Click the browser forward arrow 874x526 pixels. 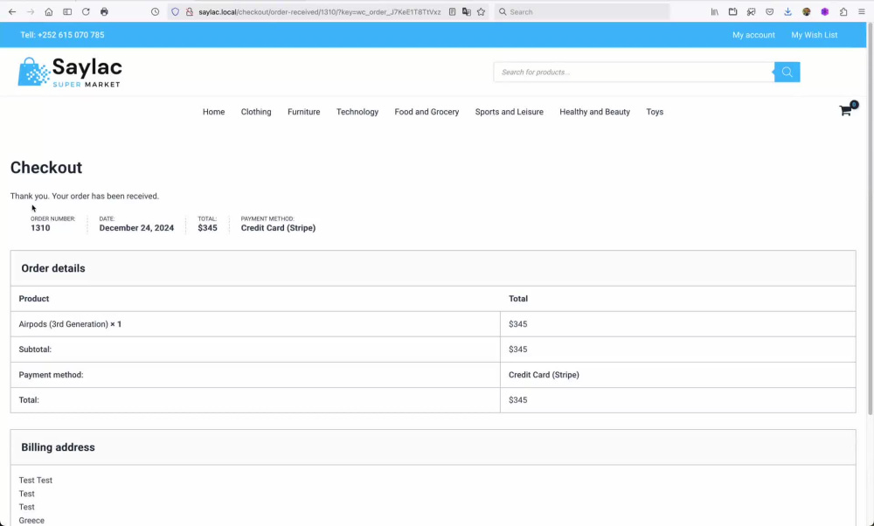[31, 11]
